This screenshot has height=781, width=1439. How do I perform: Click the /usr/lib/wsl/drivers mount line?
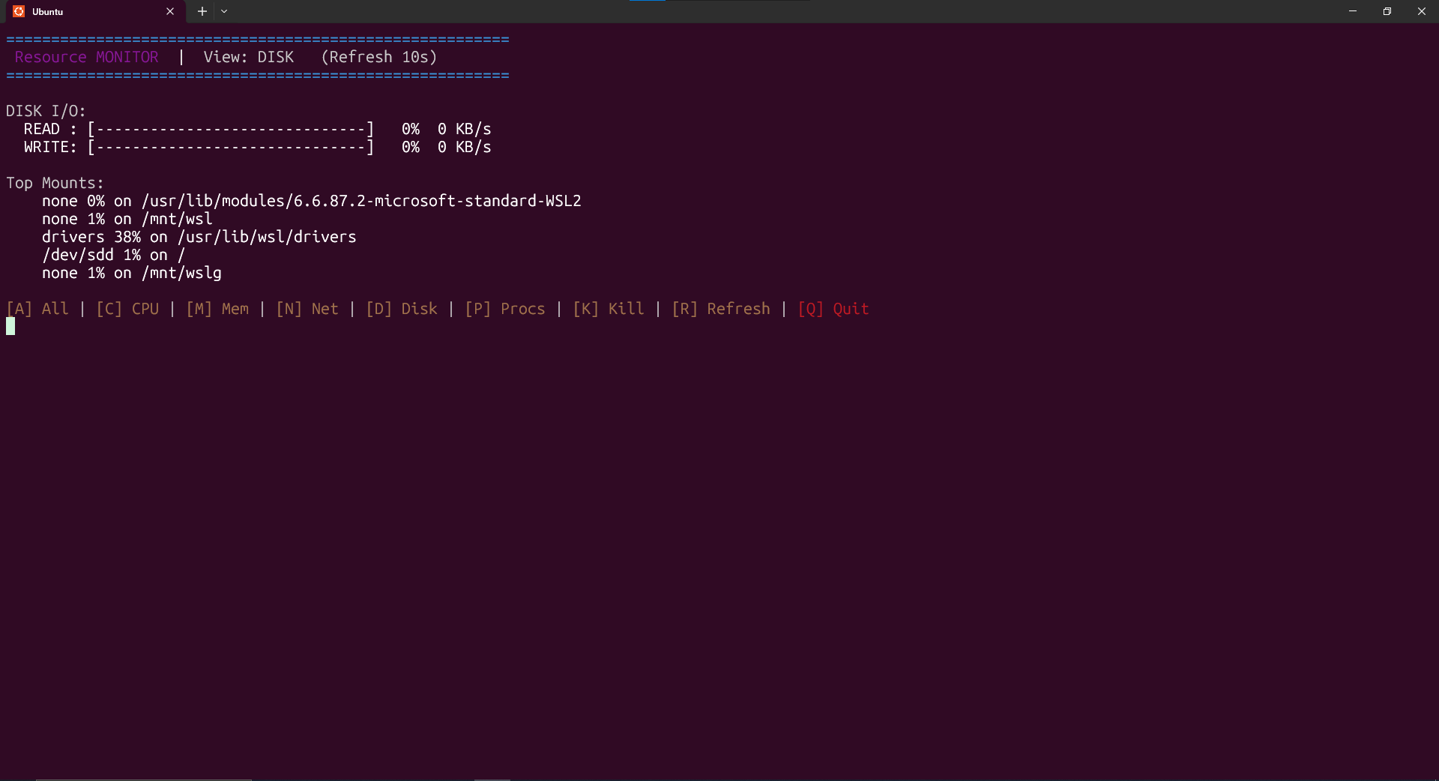point(199,237)
